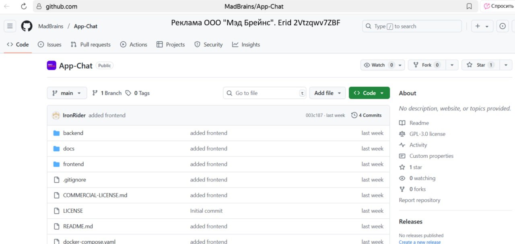Open MadBrains organization link
The height and width of the screenshot is (244, 515).
pyautogui.click(x=51, y=26)
